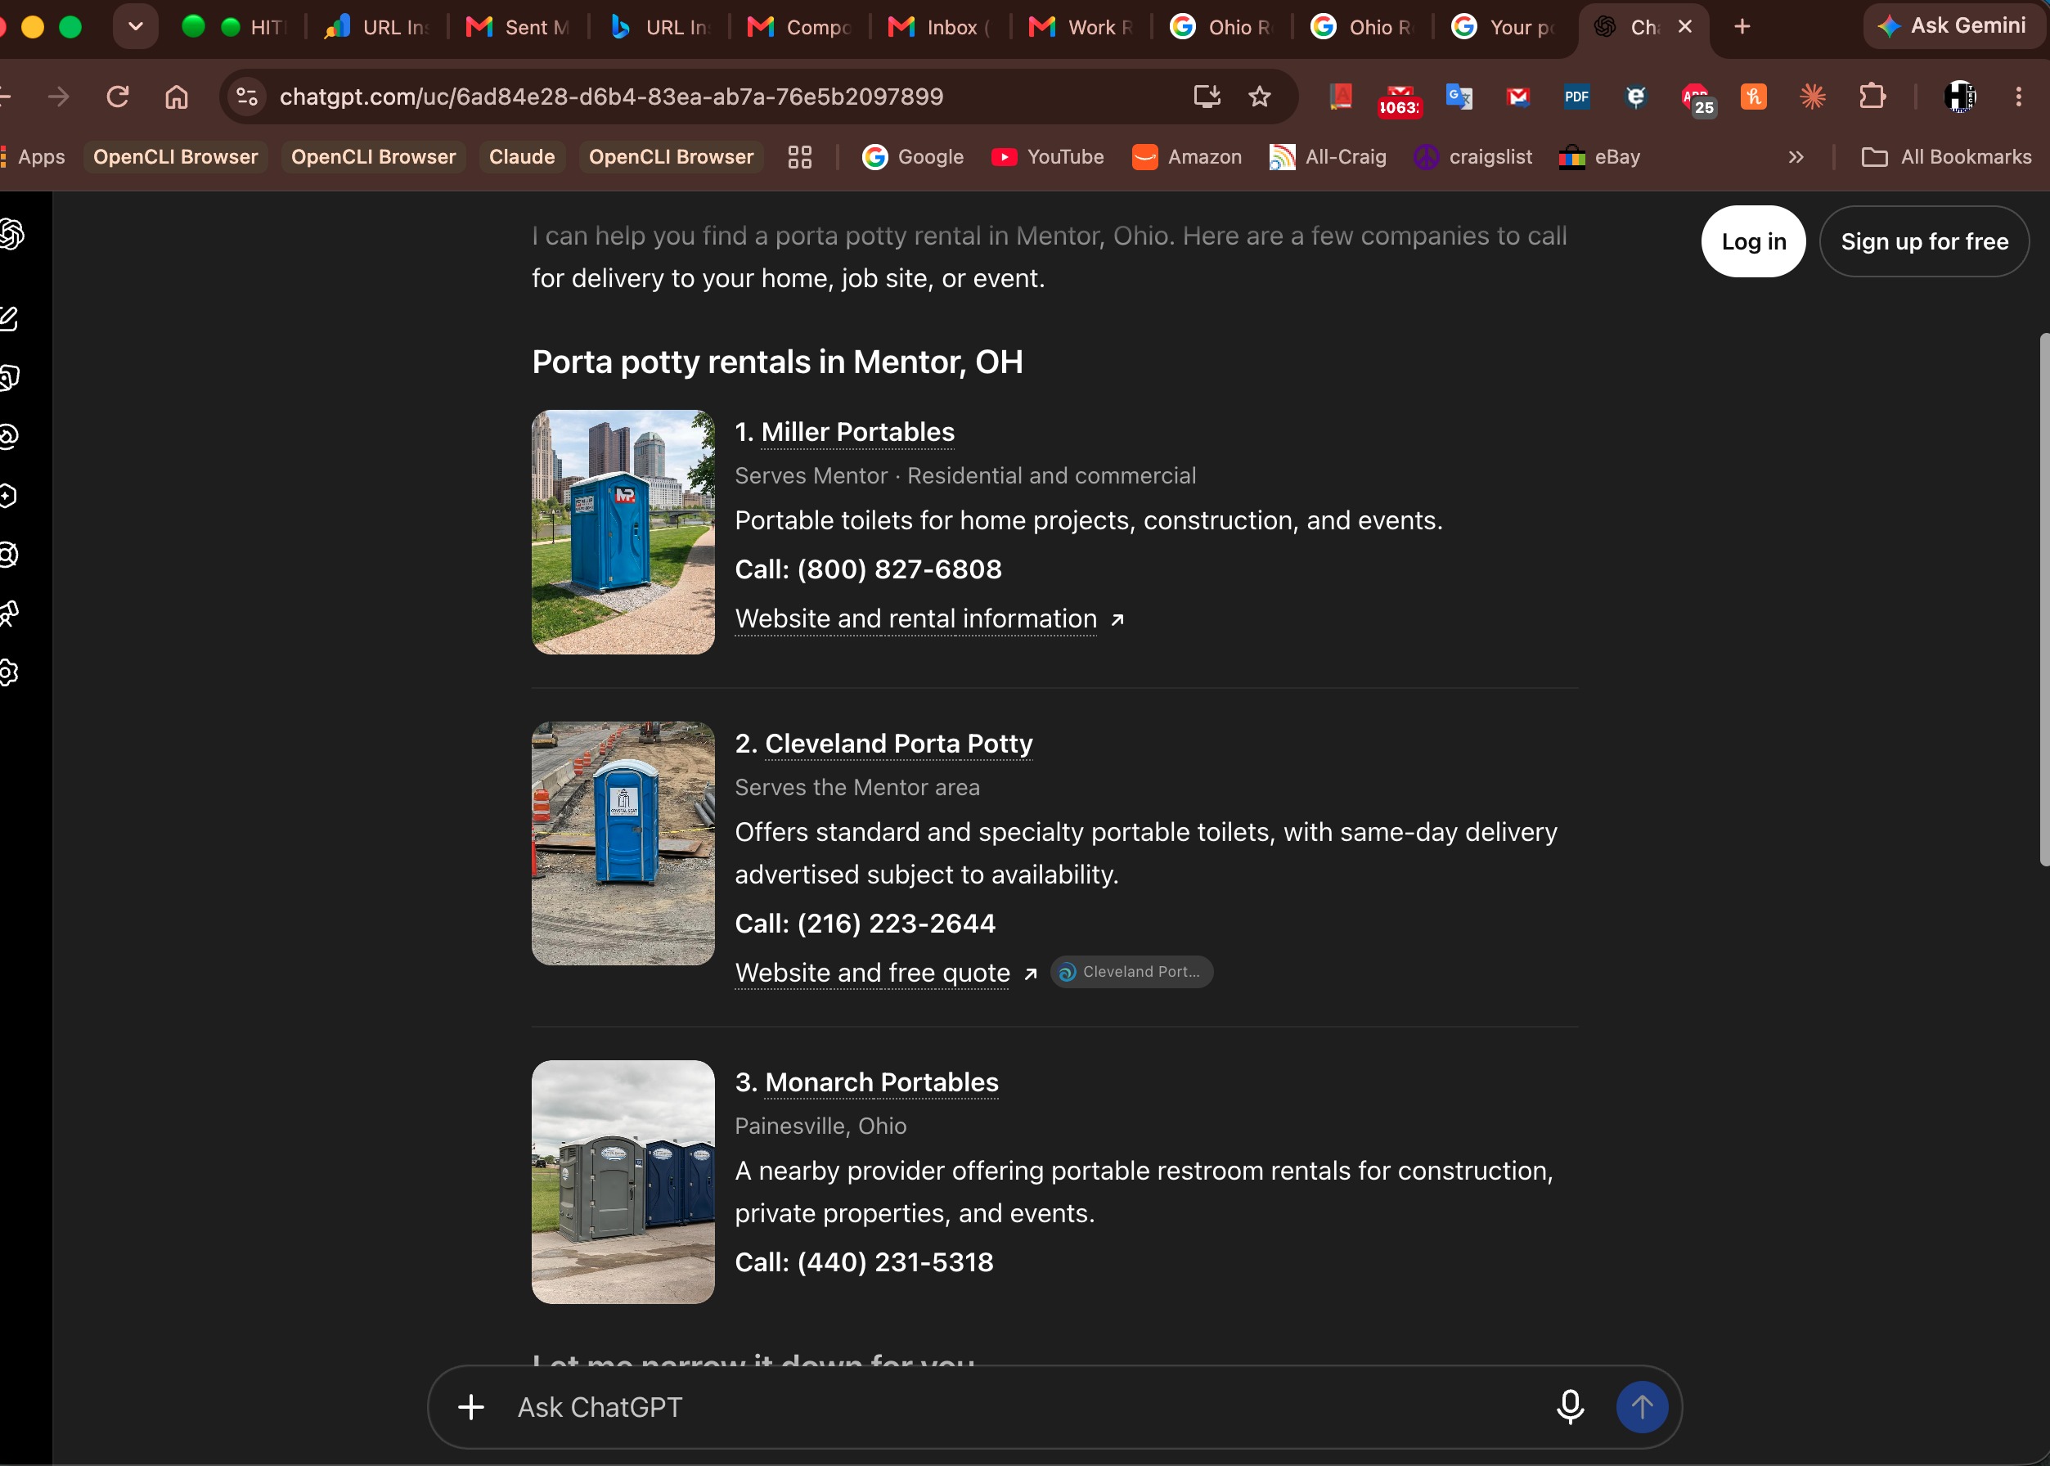Image resolution: width=2050 pixels, height=1466 pixels.
Task: Click the Google Translate extension icon
Action: pos(1459,97)
